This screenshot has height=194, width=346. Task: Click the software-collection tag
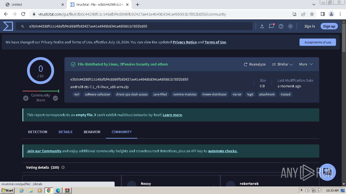click(x=98, y=94)
